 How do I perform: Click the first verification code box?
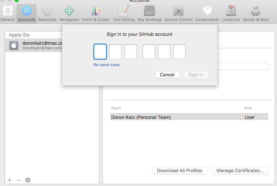[100, 52]
